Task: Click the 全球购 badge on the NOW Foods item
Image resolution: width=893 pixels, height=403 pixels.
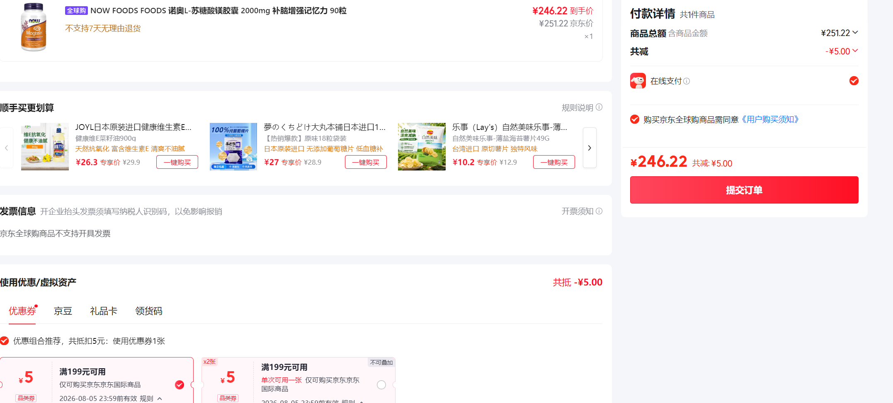Action: tap(76, 11)
